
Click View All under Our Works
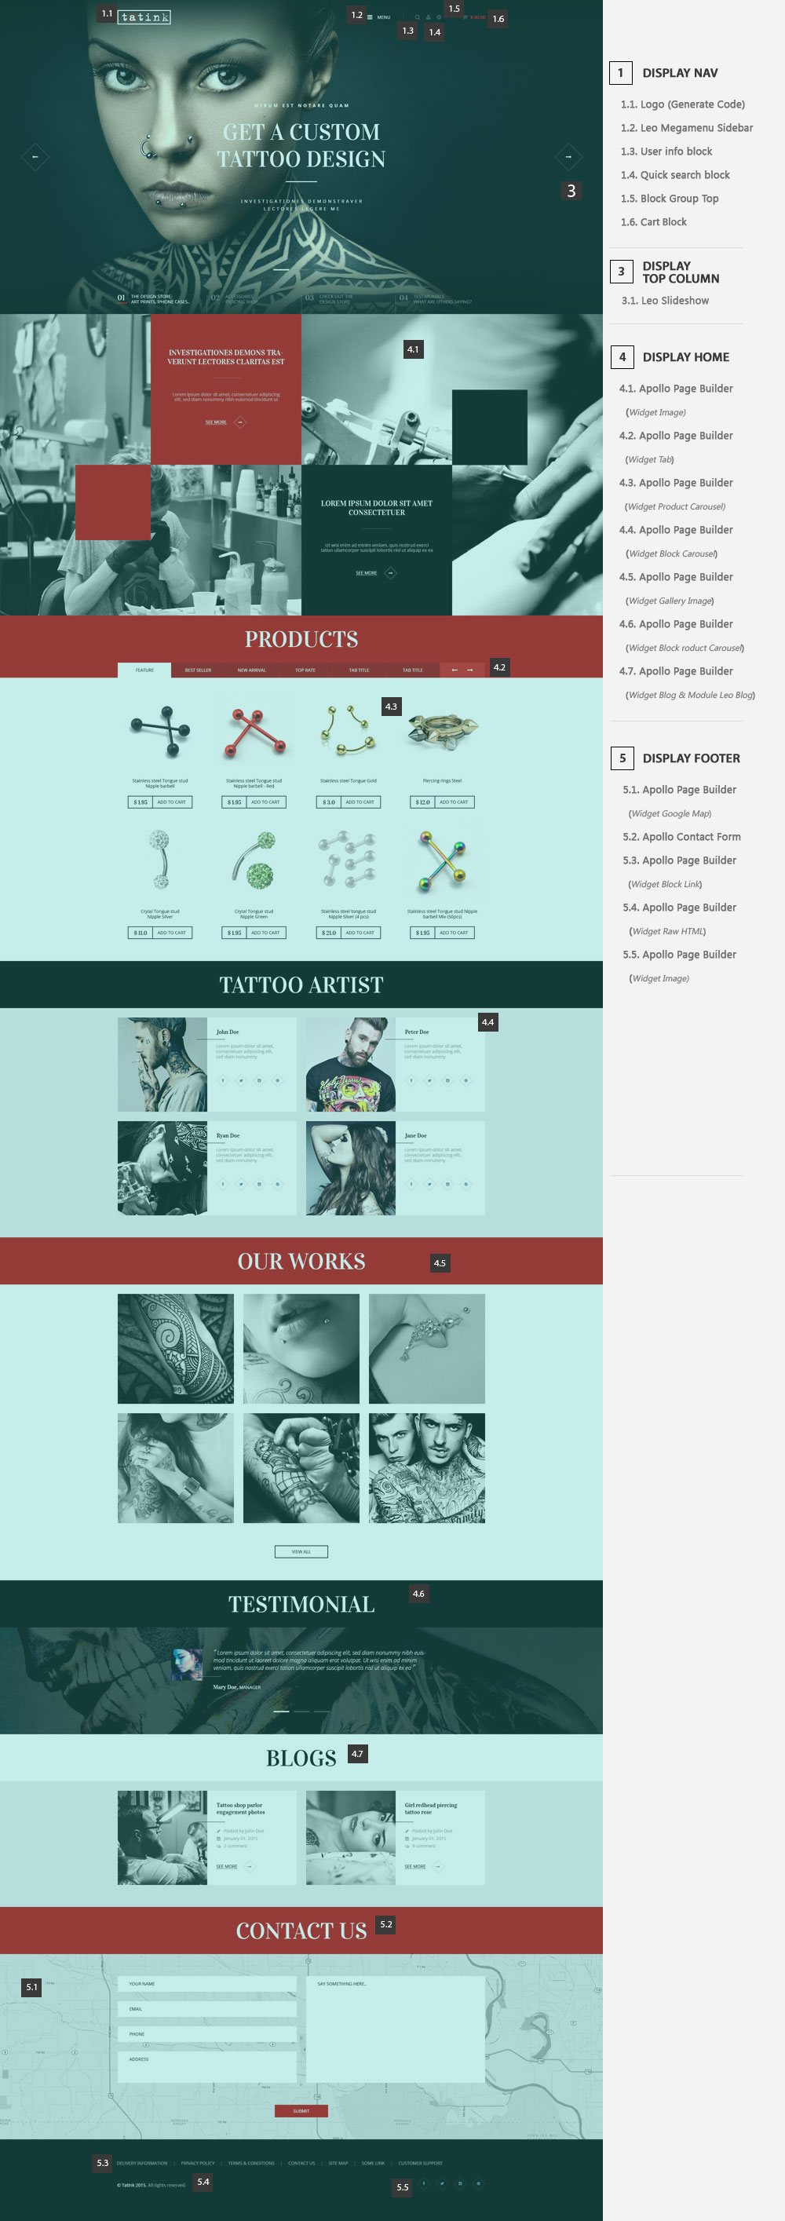[x=301, y=1552]
